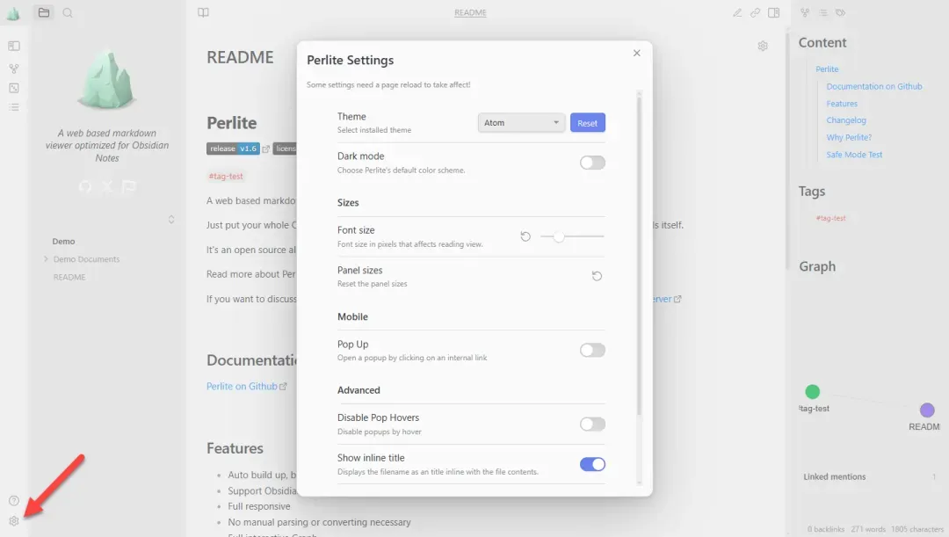The width and height of the screenshot is (949, 537).
Task: Click the Linked mentions row
Action: tap(869, 476)
